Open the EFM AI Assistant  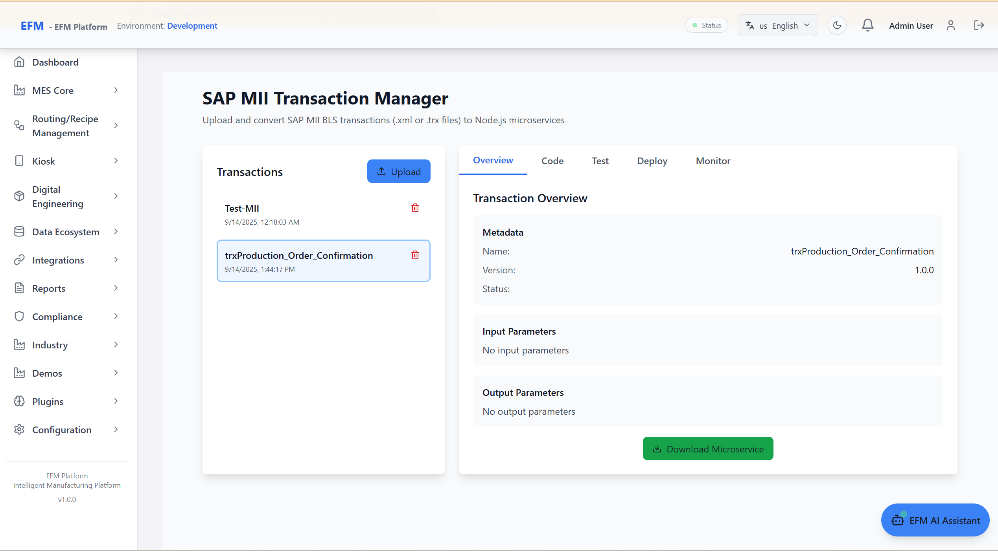click(935, 520)
